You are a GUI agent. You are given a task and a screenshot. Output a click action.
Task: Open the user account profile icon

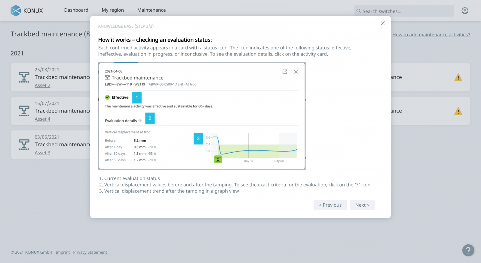[465, 11]
